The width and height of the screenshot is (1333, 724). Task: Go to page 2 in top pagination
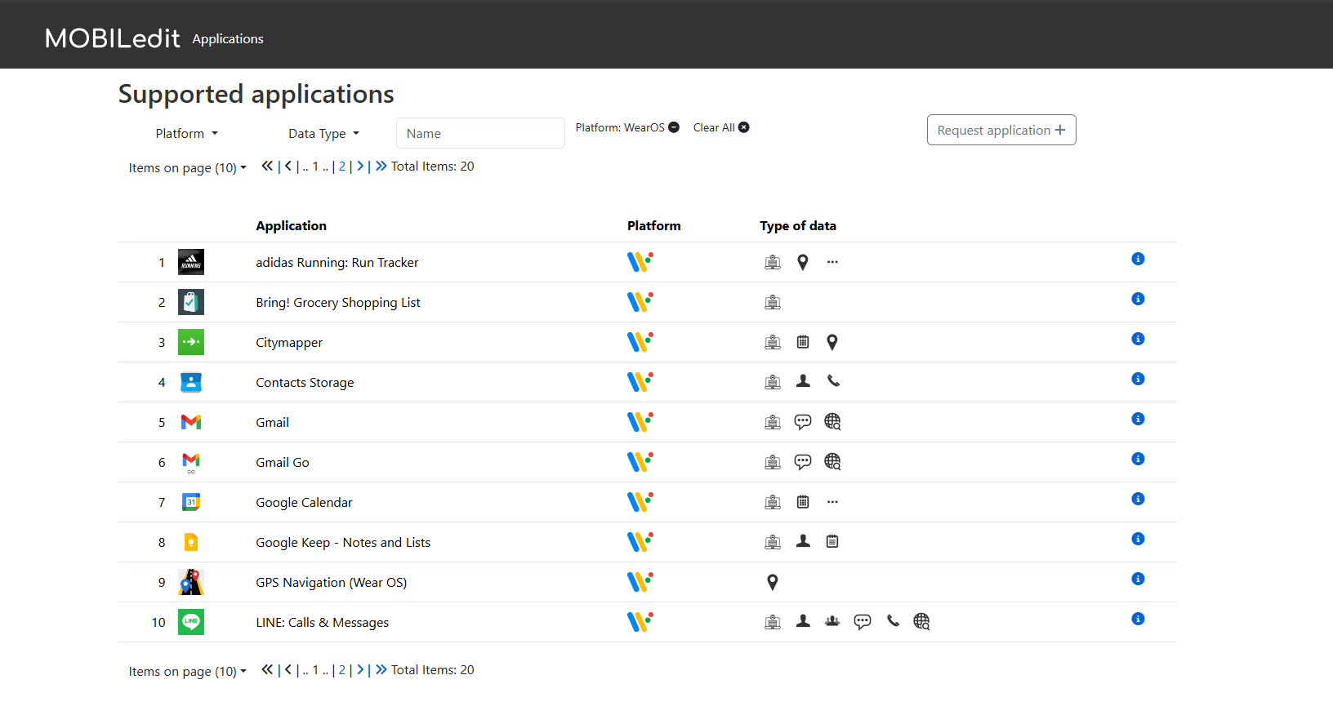coord(342,167)
